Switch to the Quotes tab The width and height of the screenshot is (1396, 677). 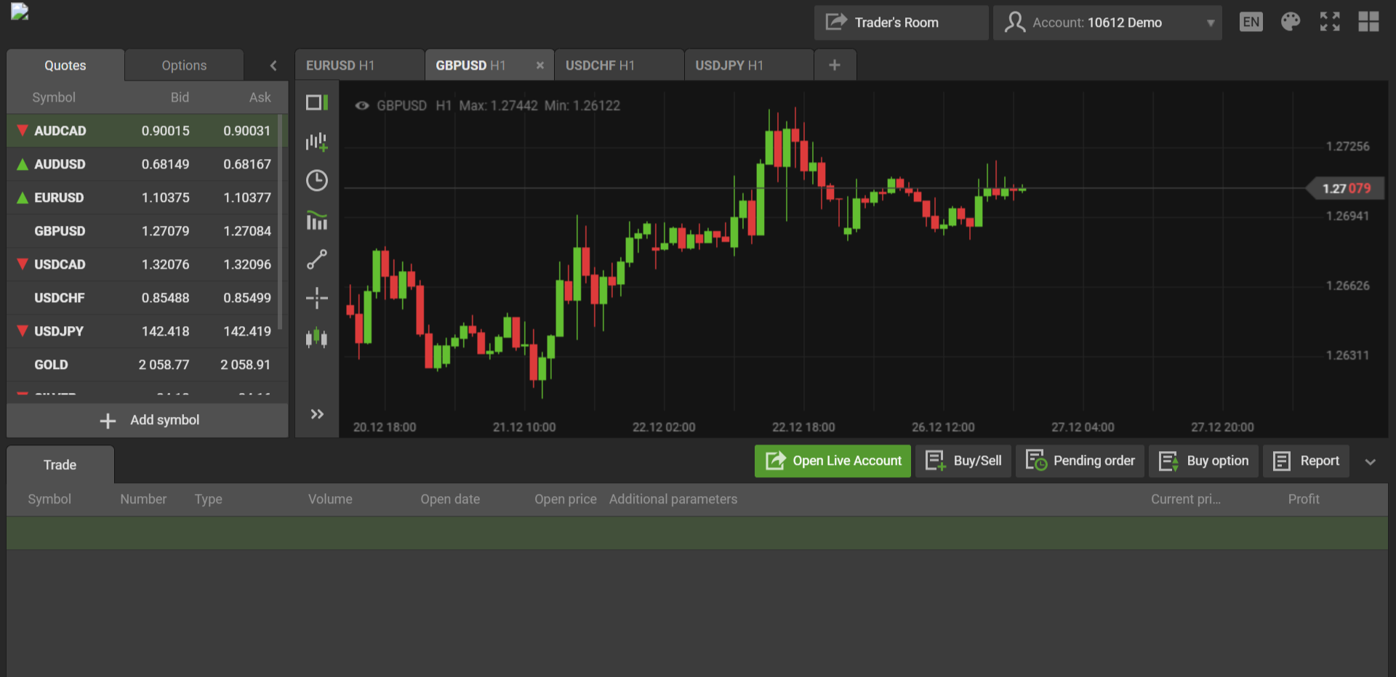click(65, 65)
